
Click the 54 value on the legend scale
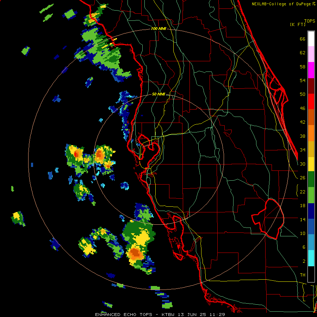click(x=303, y=80)
